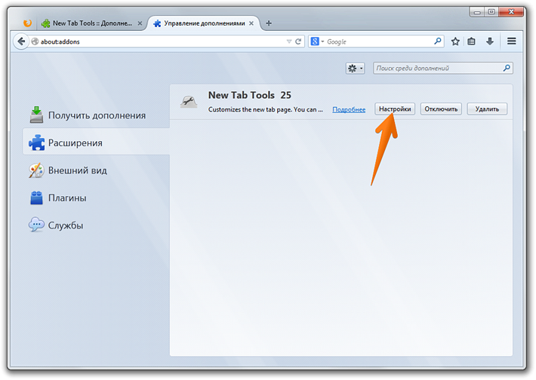Click the Службы chat bubble icon

[36, 225]
